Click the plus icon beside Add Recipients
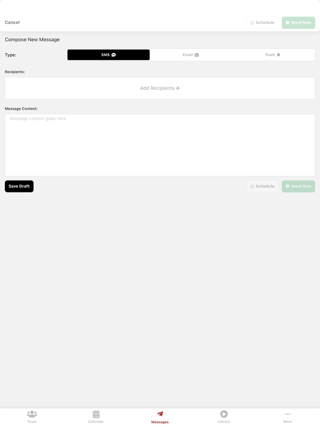The width and height of the screenshot is (320, 427). pyautogui.click(x=178, y=88)
